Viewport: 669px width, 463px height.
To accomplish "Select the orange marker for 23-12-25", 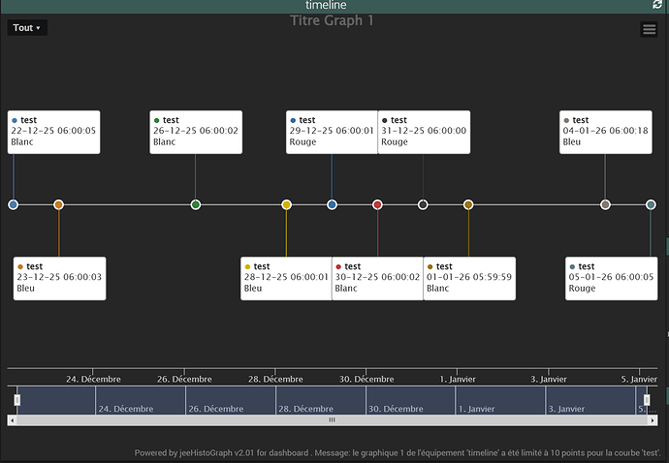I will tap(59, 204).
